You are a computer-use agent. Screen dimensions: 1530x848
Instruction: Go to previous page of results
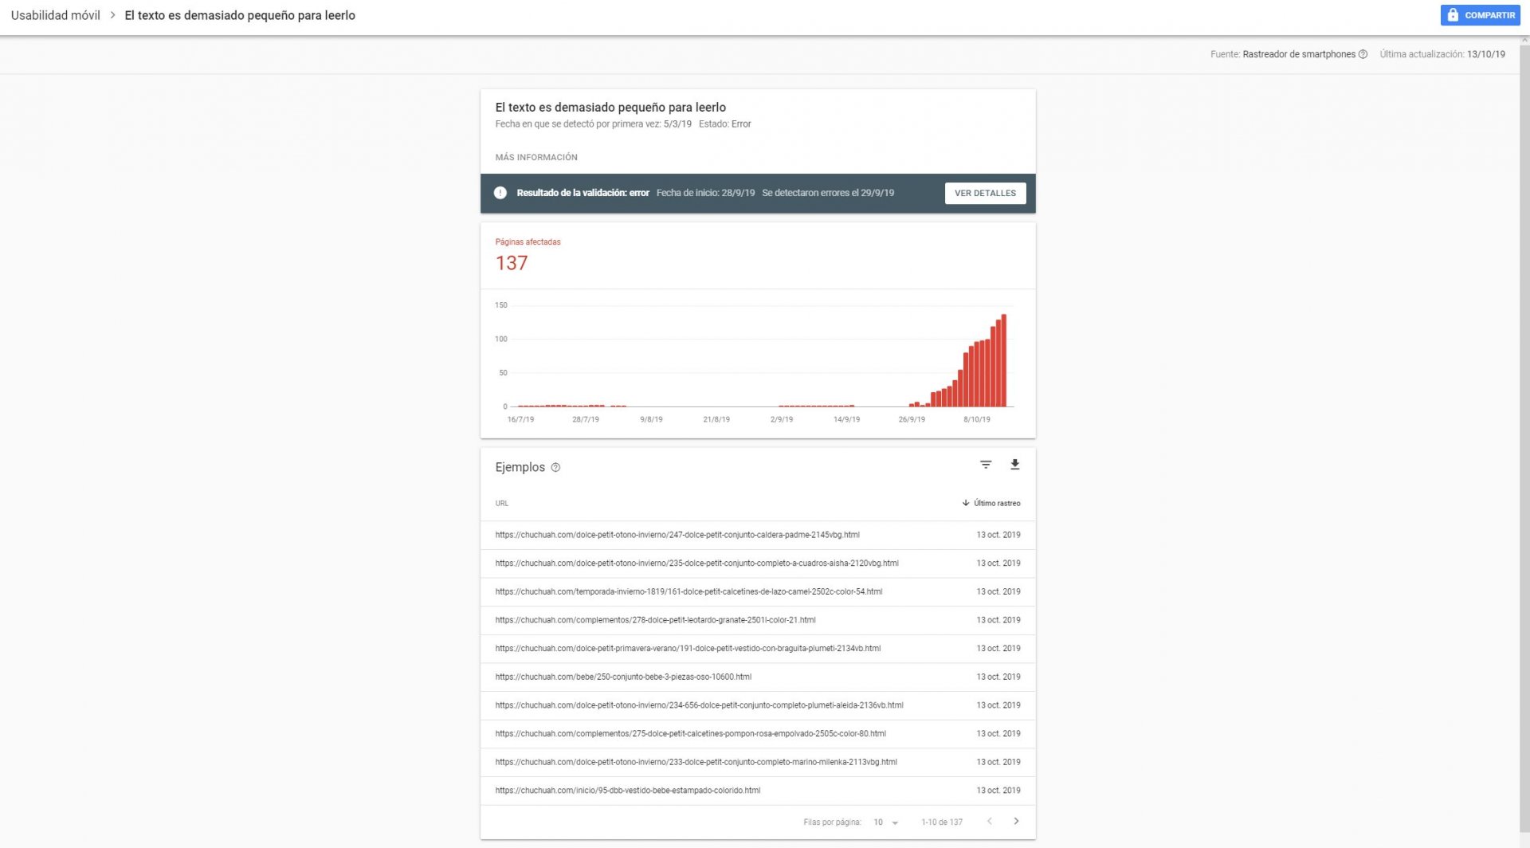(990, 822)
